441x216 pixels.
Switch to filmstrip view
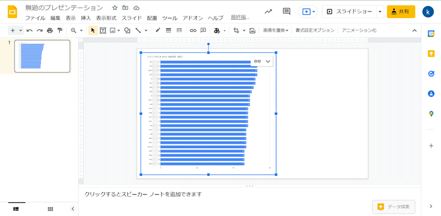[x=17, y=209]
